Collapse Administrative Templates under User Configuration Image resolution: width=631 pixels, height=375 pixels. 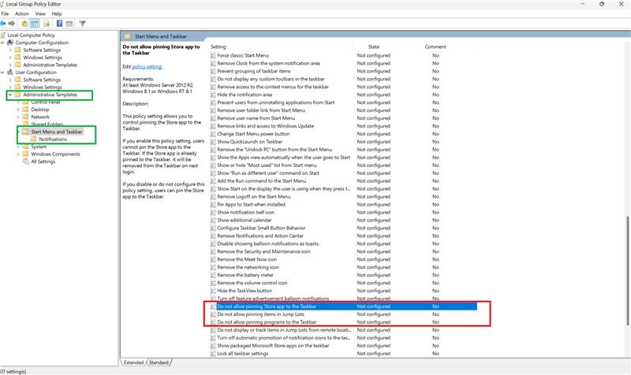click(10, 95)
